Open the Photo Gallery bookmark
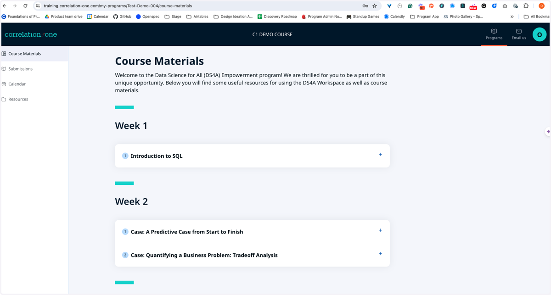This screenshot has width=551, height=295. coord(463,17)
